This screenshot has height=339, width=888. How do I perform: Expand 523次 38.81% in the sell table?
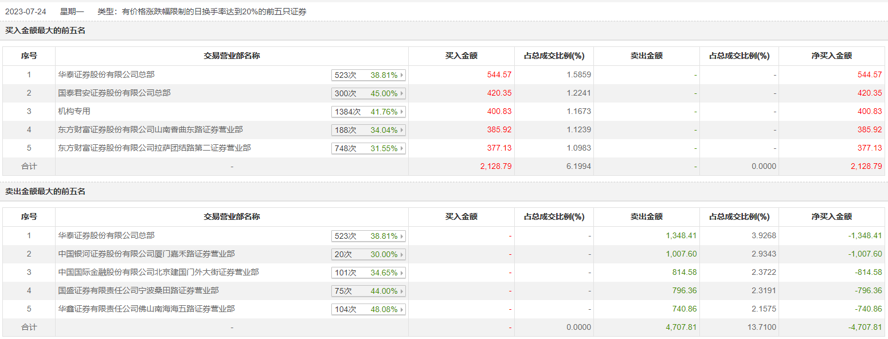pos(368,236)
